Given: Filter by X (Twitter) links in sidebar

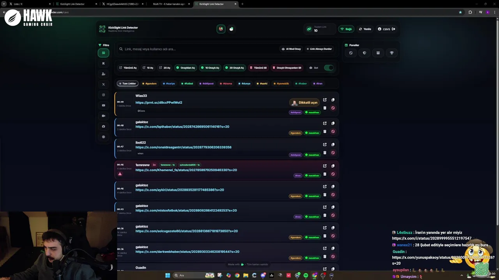Looking at the screenshot, I should 103,84.
